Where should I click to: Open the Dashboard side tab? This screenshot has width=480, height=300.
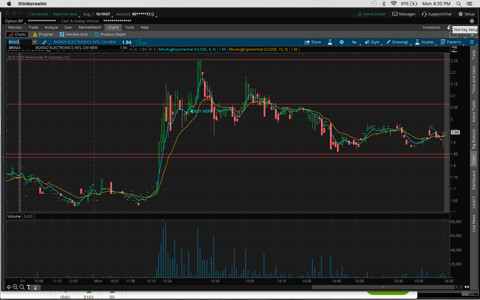click(x=474, y=180)
